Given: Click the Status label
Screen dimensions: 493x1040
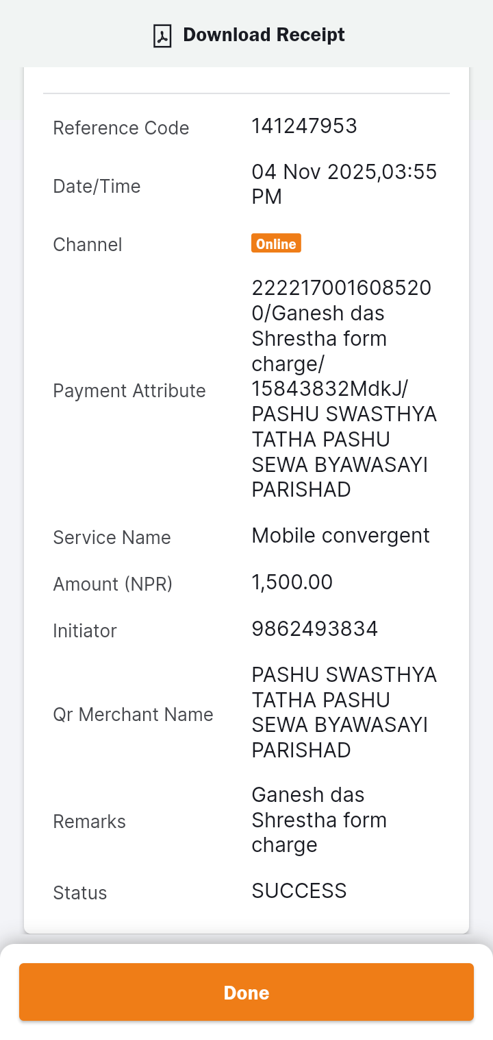Looking at the screenshot, I should point(80,893).
